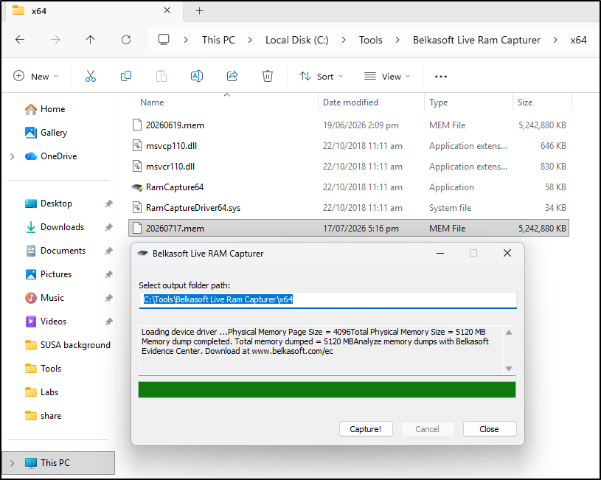Open a new tab with plus button
Image resolution: width=601 pixels, height=480 pixels.
[x=199, y=11]
